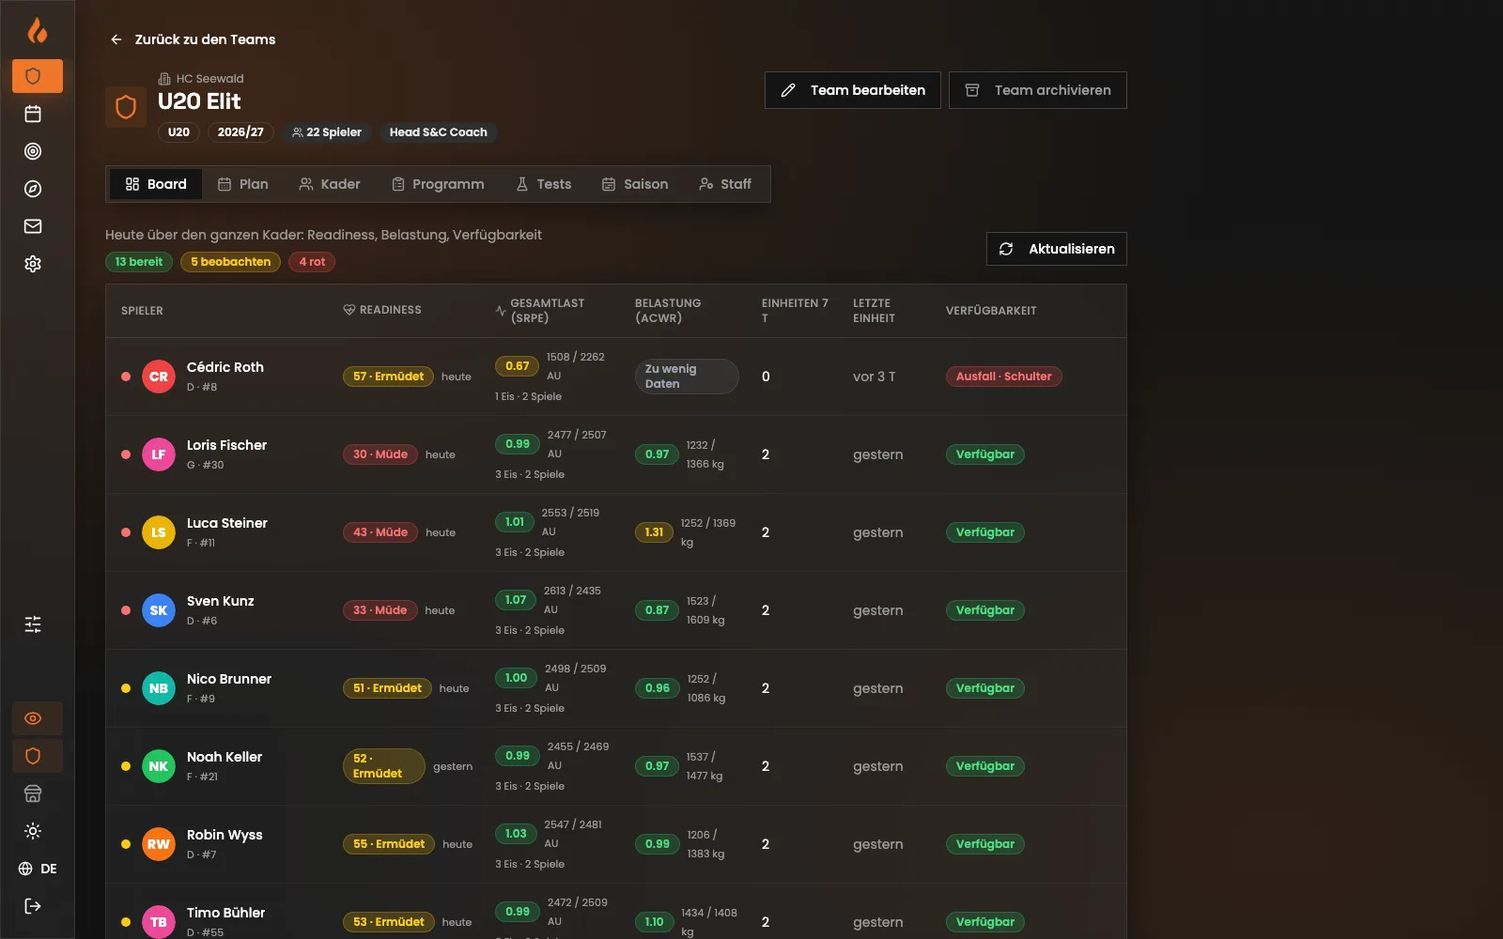Click the 13 bereit filter chip

(139, 262)
